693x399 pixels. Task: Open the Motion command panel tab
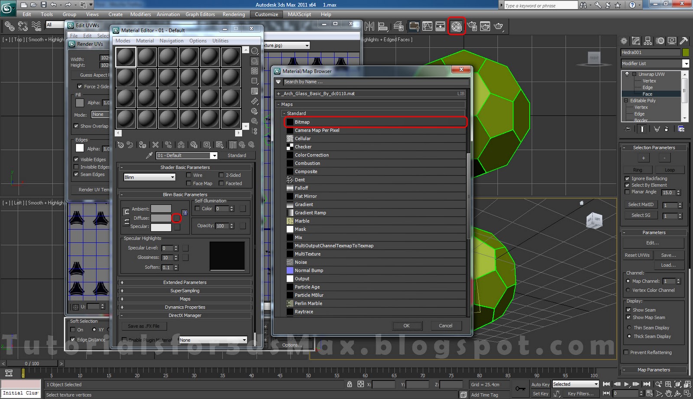pyautogui.click(x=660, y=41)
